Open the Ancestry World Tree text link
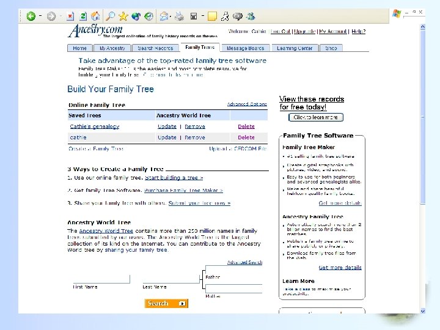 pyautogui.click(x=106, y=231)
